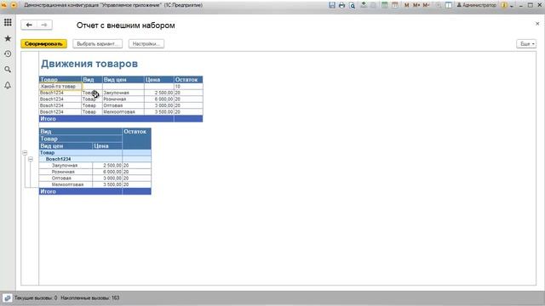545x306 pixels.
Task: Collapse the Bosch1234 group level
Action: pyautogui.click(x=31, y=159)
